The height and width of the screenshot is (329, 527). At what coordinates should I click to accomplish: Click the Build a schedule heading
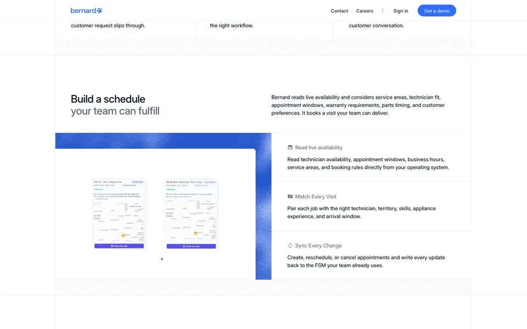pos(108,99)
